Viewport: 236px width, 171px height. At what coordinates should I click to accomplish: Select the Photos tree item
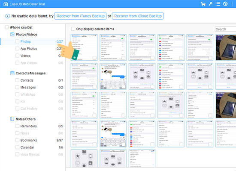tap(25, 41)
